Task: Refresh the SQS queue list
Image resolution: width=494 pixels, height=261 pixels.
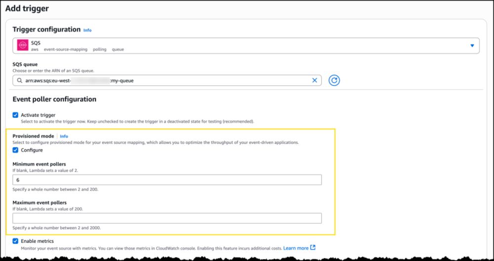Action: [x=334, y=81]
